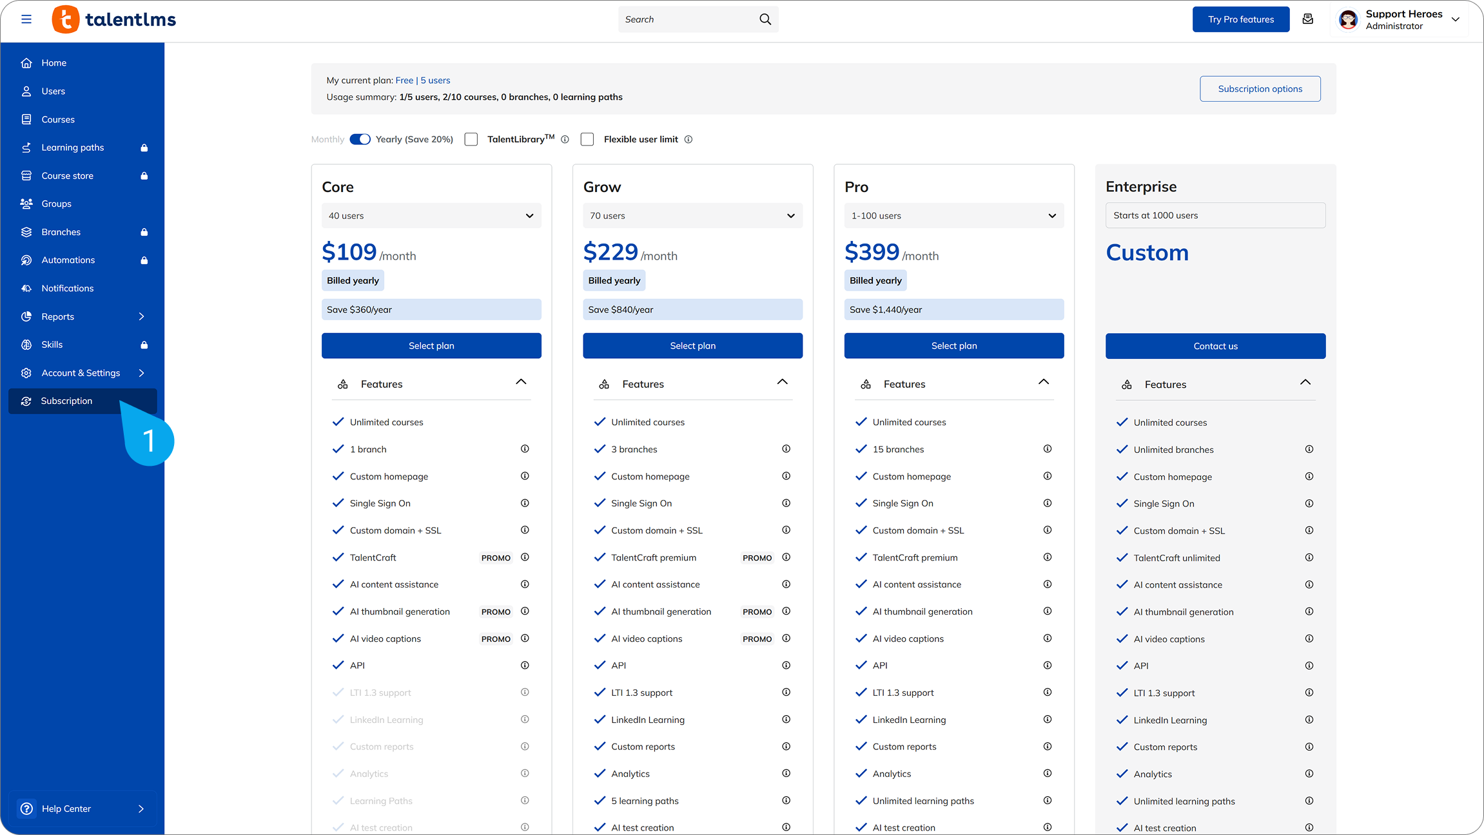The image size is (1484, 835).
Task: Open the messages inbox icon
Action: coord(1308,19)
